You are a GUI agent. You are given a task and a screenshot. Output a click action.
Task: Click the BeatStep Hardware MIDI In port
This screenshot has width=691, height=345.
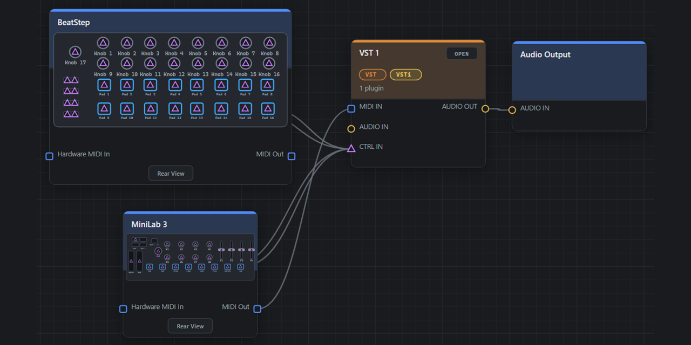point(49,156)
